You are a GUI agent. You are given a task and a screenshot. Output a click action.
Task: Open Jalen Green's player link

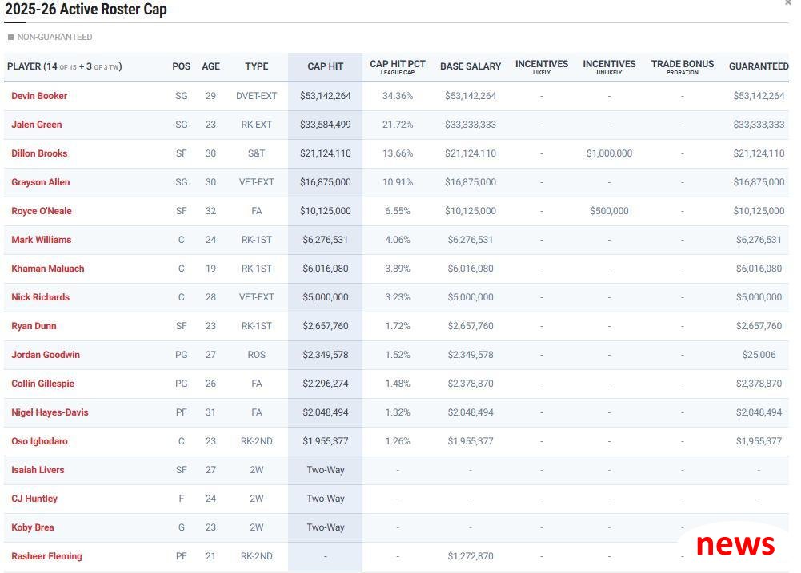(x=37, y=125)
